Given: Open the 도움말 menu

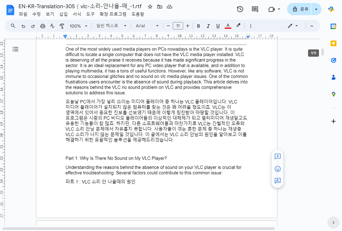Looking at the screenshot, I should [138, 14].
